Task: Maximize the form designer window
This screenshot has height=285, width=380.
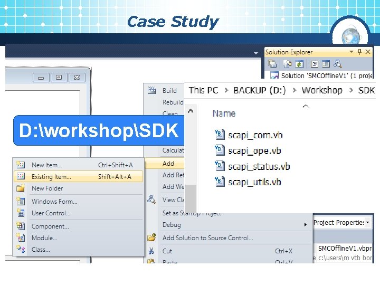Action: tap(59, 78)
